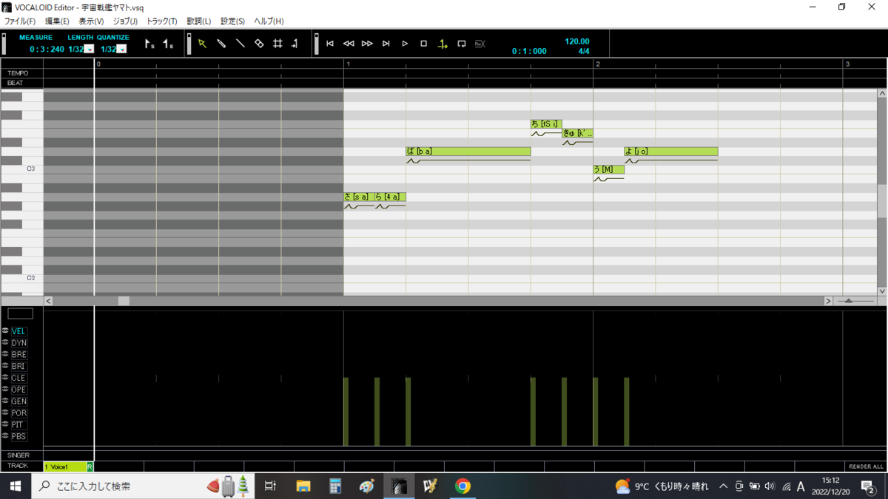888x499 pixels.
Task: Open the 歌詞(L) menu
Action: [x=198, y=21]
